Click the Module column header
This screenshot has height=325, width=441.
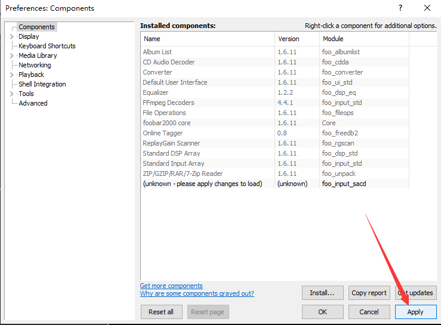[x=363, y=39]
